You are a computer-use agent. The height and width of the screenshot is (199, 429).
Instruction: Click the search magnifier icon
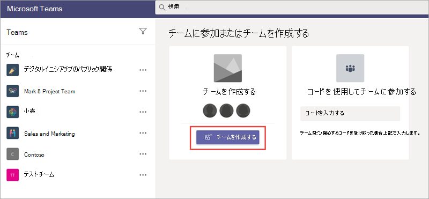(162, 8)
